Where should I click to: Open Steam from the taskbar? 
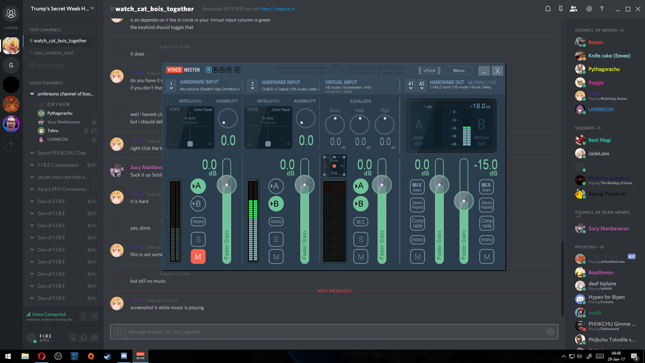point(107,356)
